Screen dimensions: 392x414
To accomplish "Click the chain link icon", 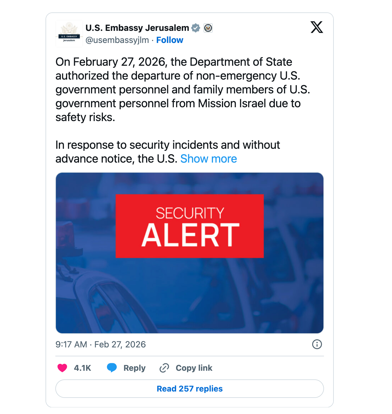I will coord(164,368).
